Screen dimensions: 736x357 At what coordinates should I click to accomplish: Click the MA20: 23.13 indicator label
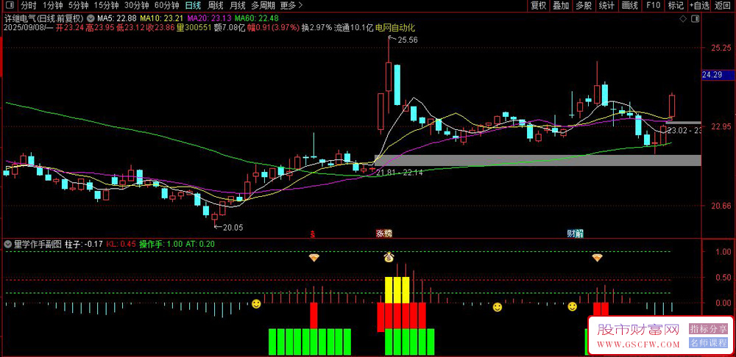(x=209, y=19)
